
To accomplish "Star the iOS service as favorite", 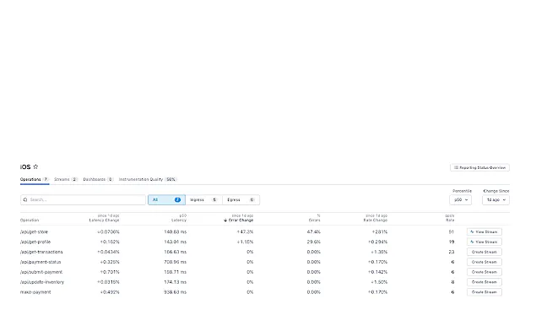I will pyautogui.click(x=35, y=166).
